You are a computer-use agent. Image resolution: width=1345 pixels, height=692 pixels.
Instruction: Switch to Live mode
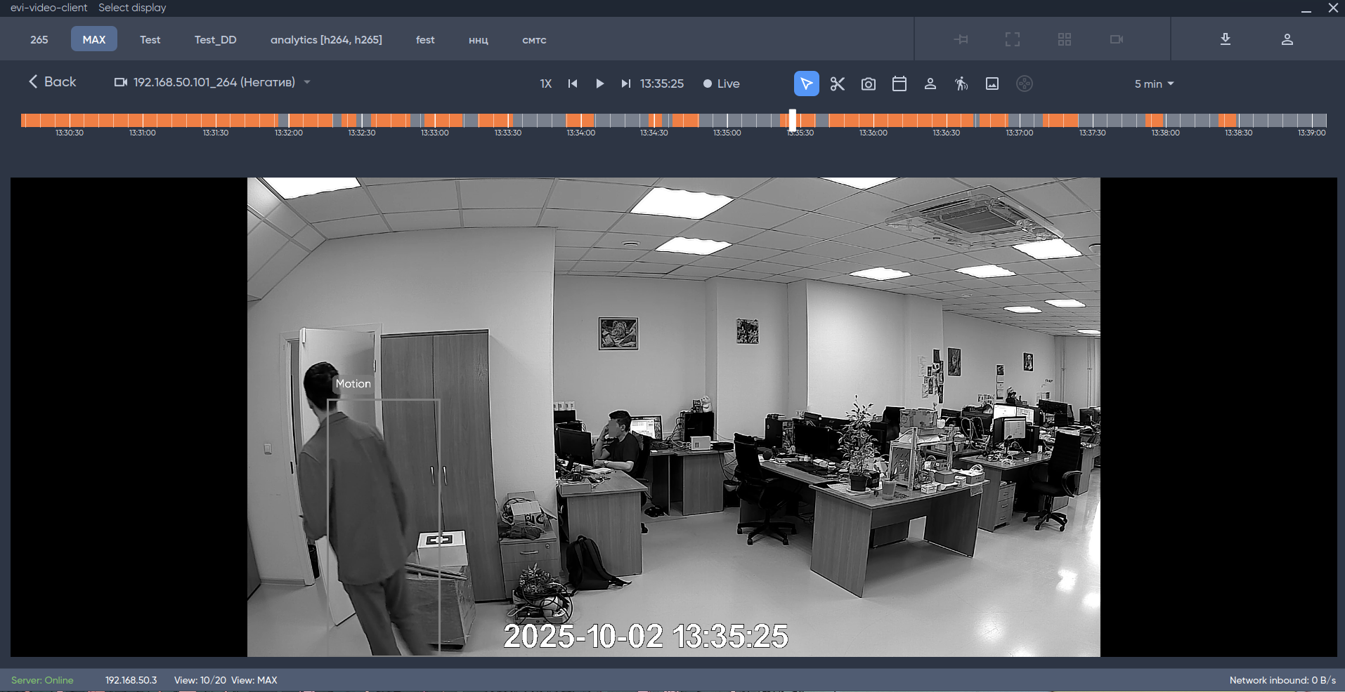[722, 84]
